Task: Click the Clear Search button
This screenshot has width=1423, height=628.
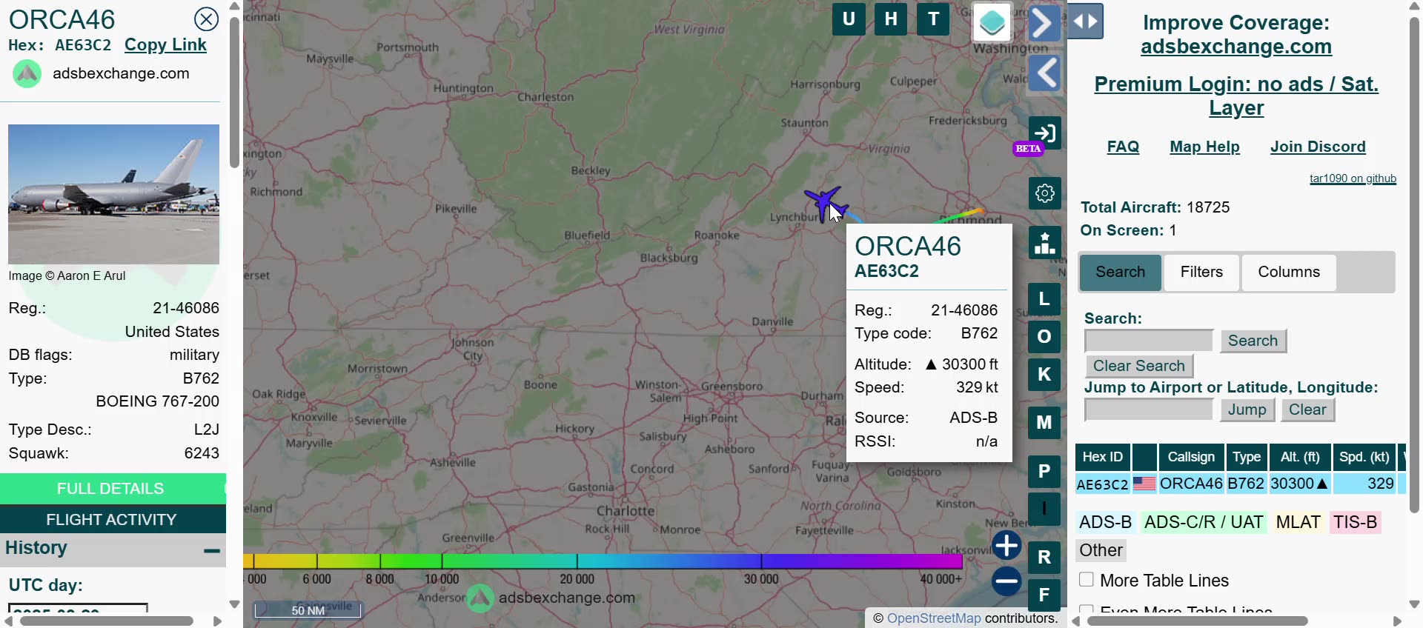Action: pos(1139,366)
